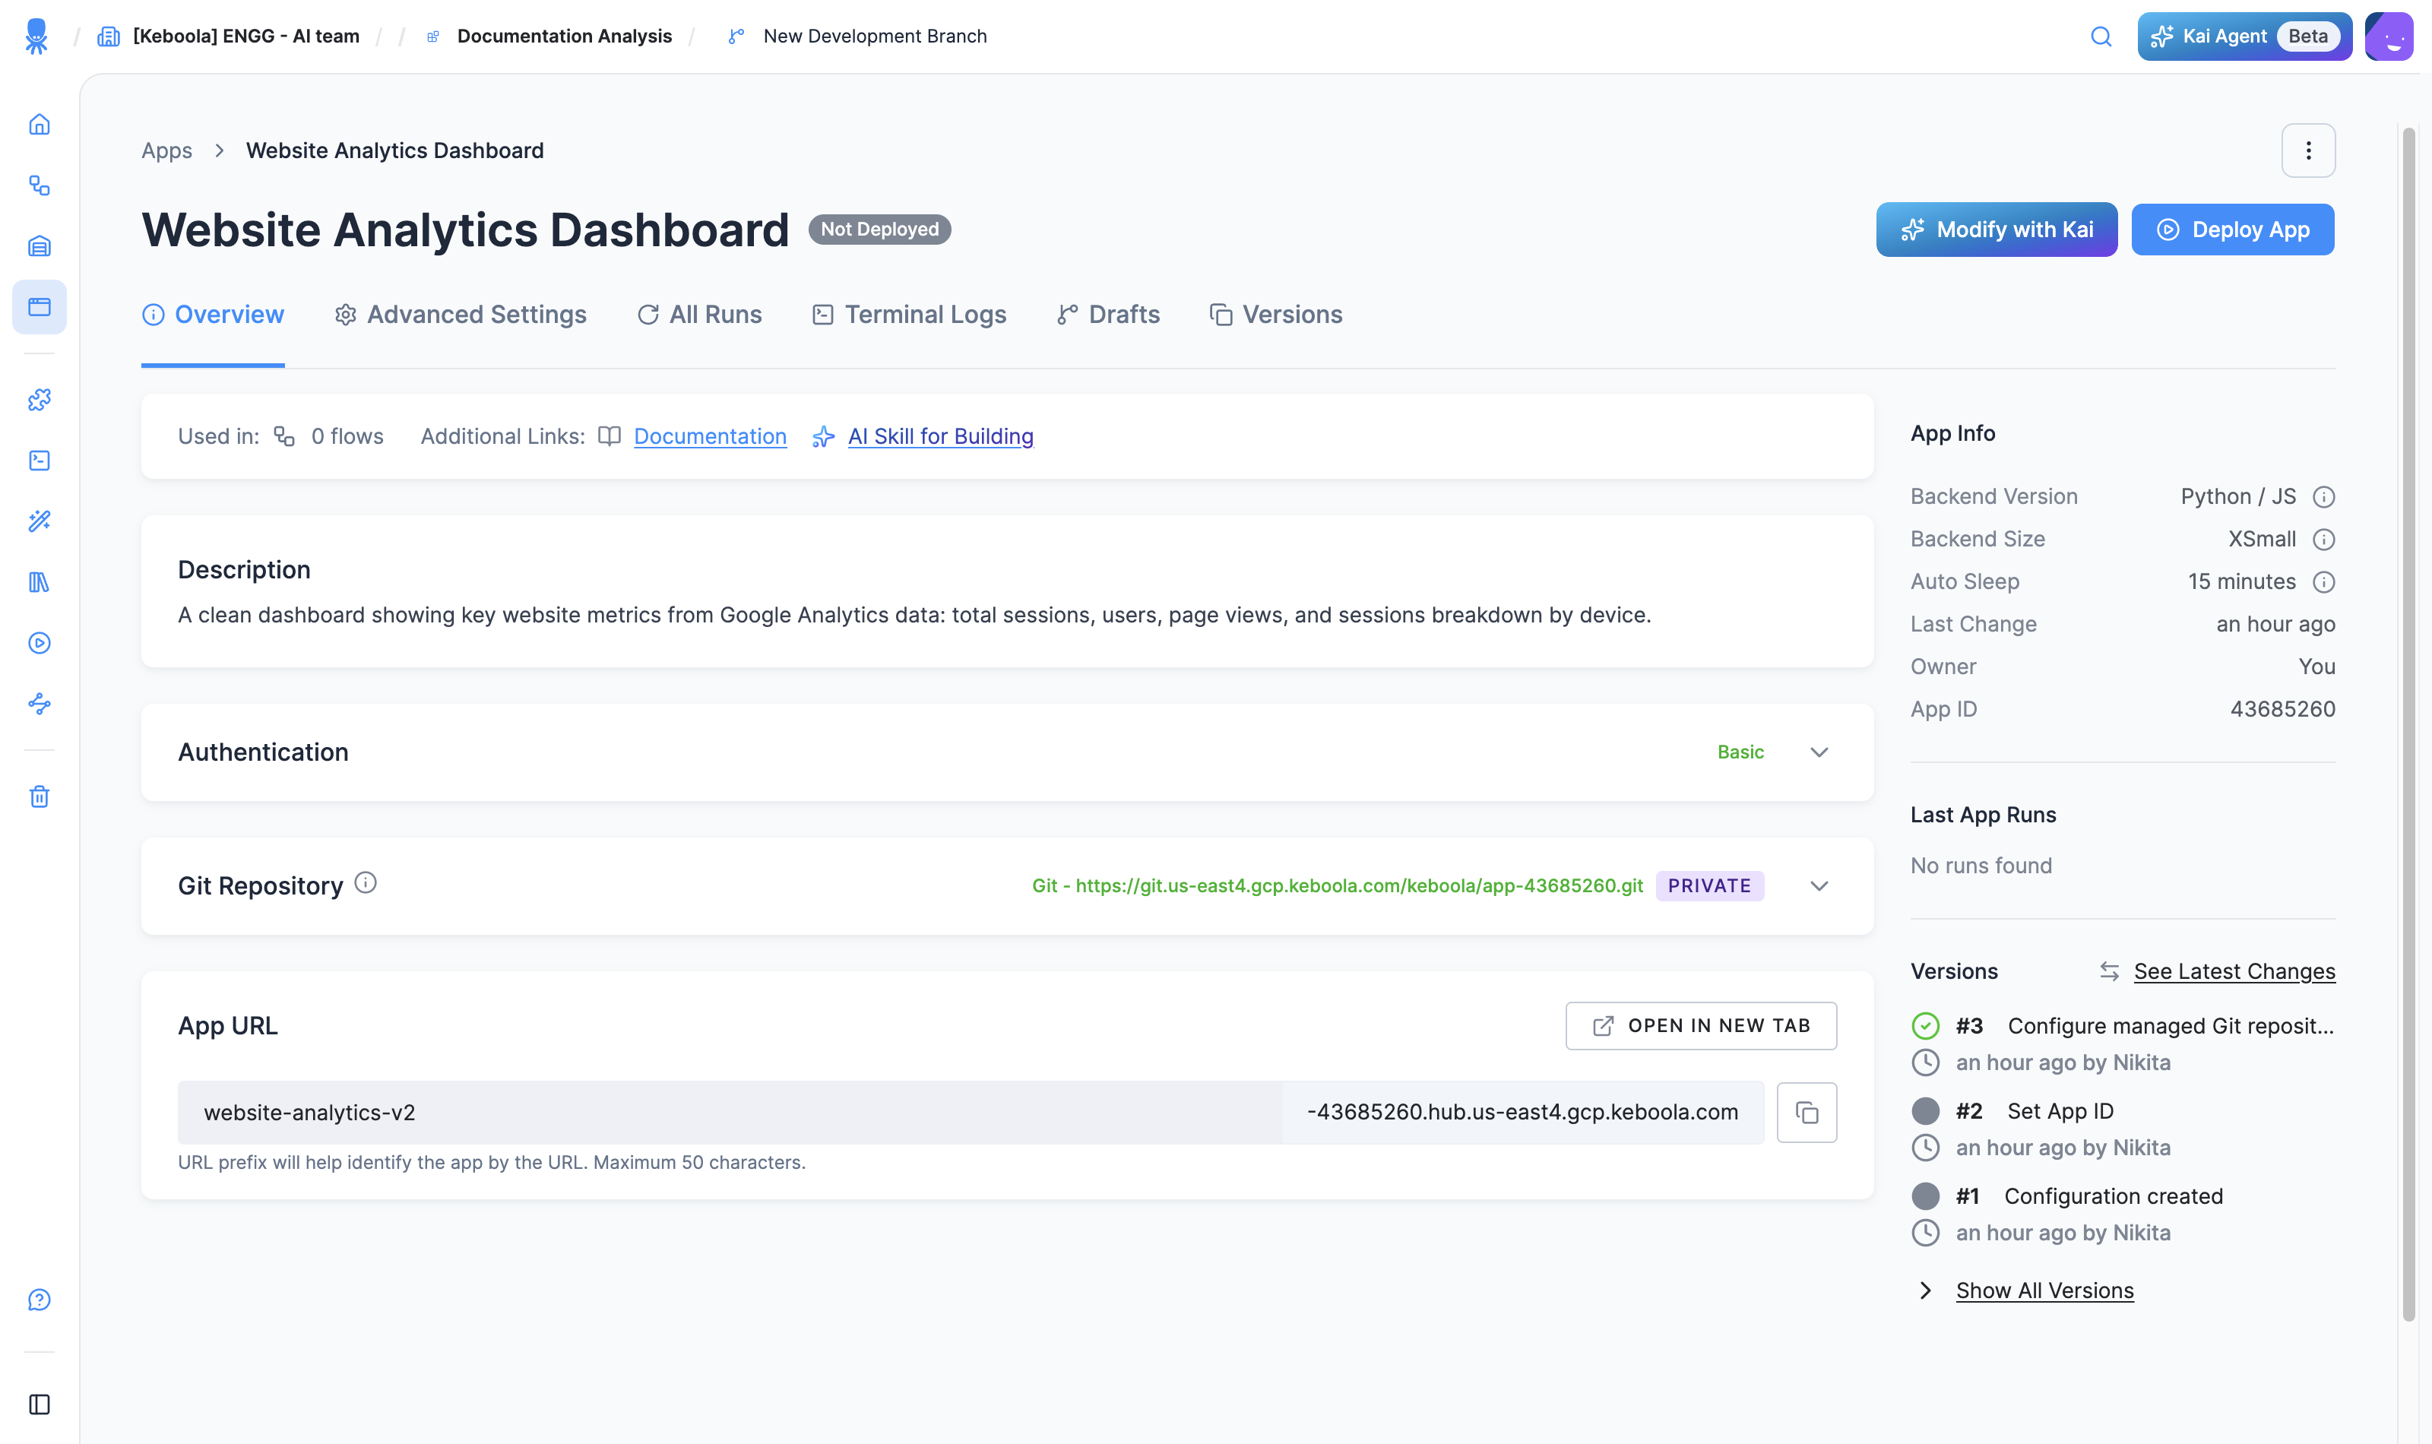Open the Apps sidebar icon
Viewport: 2432px width, 1444px height.
[39, 306]
